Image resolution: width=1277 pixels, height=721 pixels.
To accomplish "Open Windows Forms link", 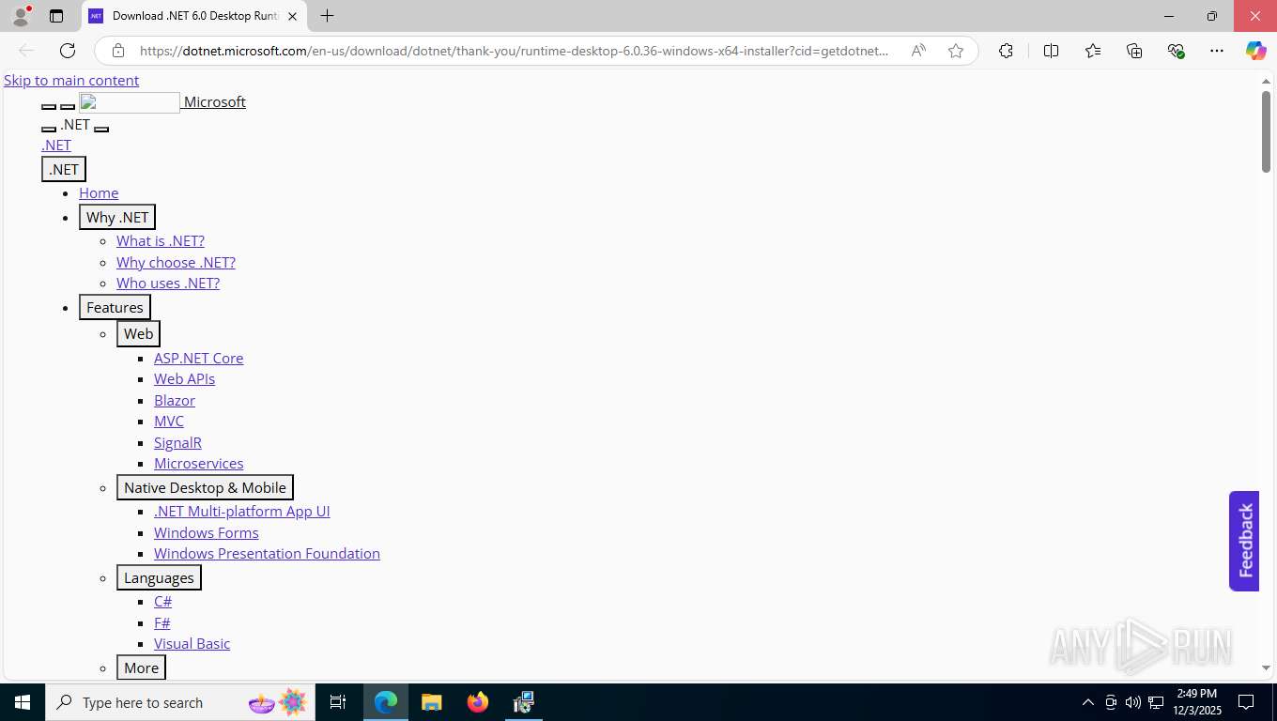I will pyautogui.click(x=207, y=533).
